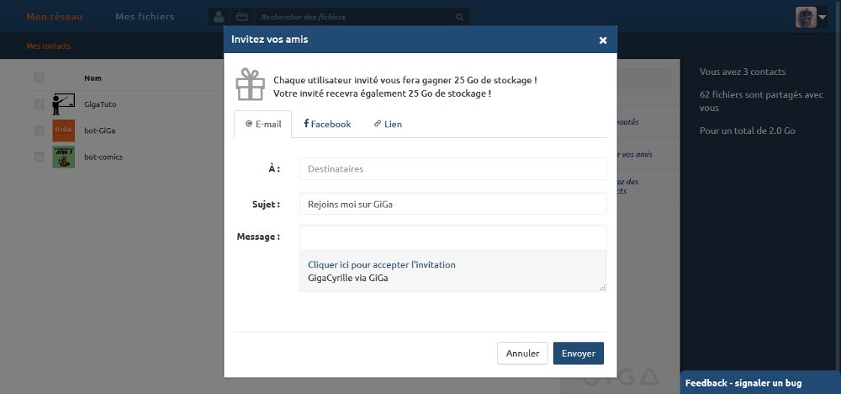Click the folder icon beside search field
This screenshot has width=841, height=394.
242,17
